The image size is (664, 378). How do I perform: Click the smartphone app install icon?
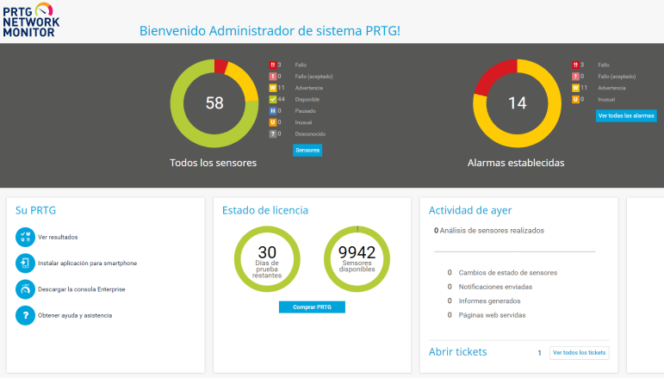pos(25,263)
